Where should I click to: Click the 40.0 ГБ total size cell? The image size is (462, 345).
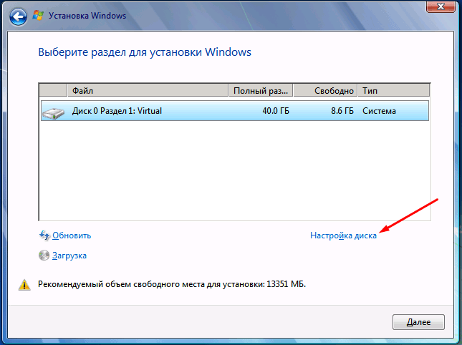tap(276, 111)
